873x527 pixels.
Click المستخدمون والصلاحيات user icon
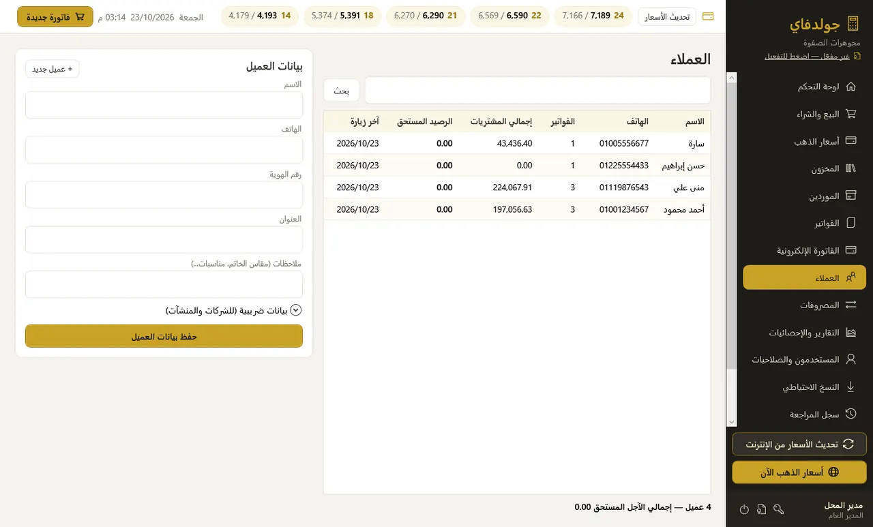pyautogui.click(x=850, y=359)
